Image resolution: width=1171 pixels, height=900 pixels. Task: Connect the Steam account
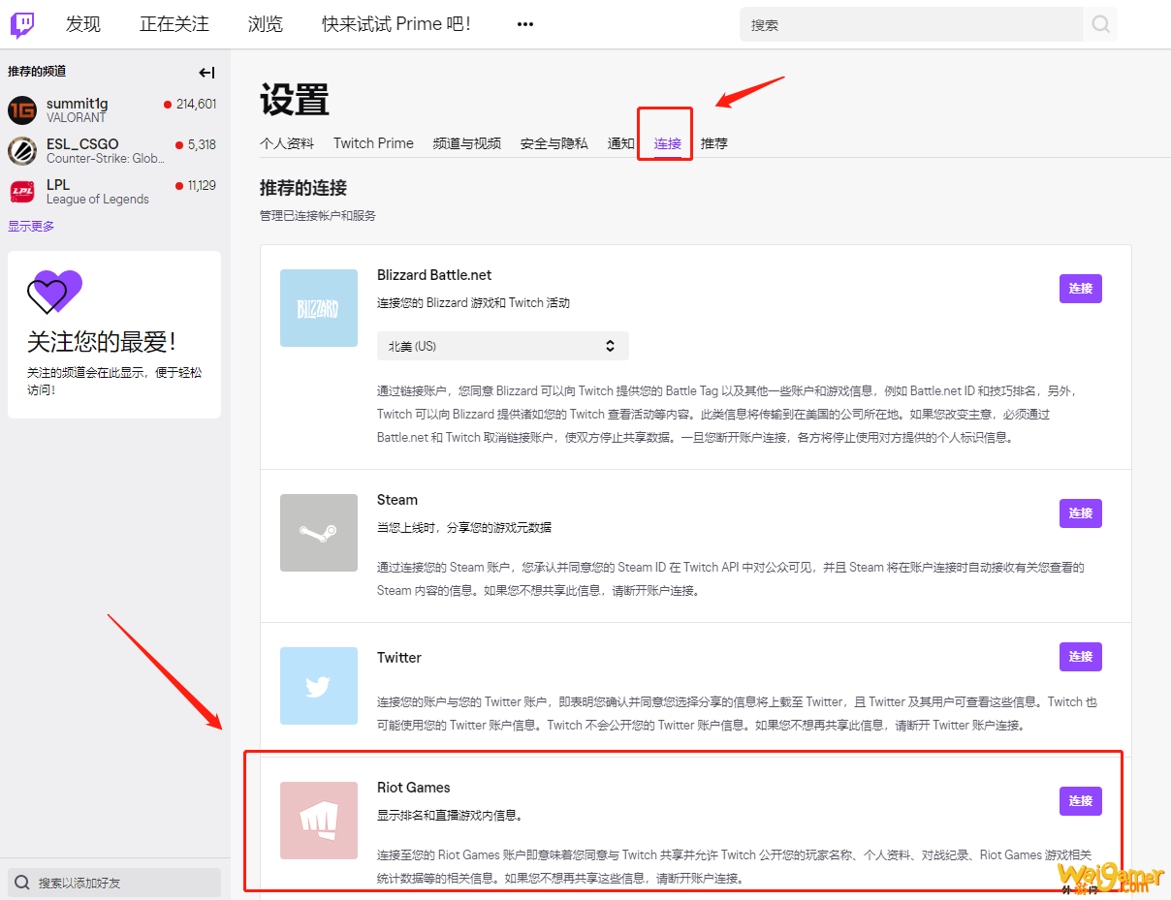tap(1081, 513)
